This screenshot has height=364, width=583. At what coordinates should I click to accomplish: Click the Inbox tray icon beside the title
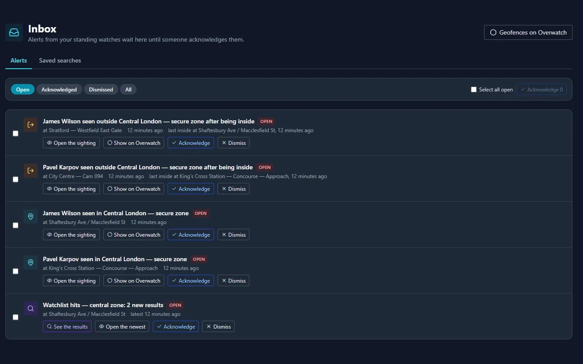[x=14, y=33]
